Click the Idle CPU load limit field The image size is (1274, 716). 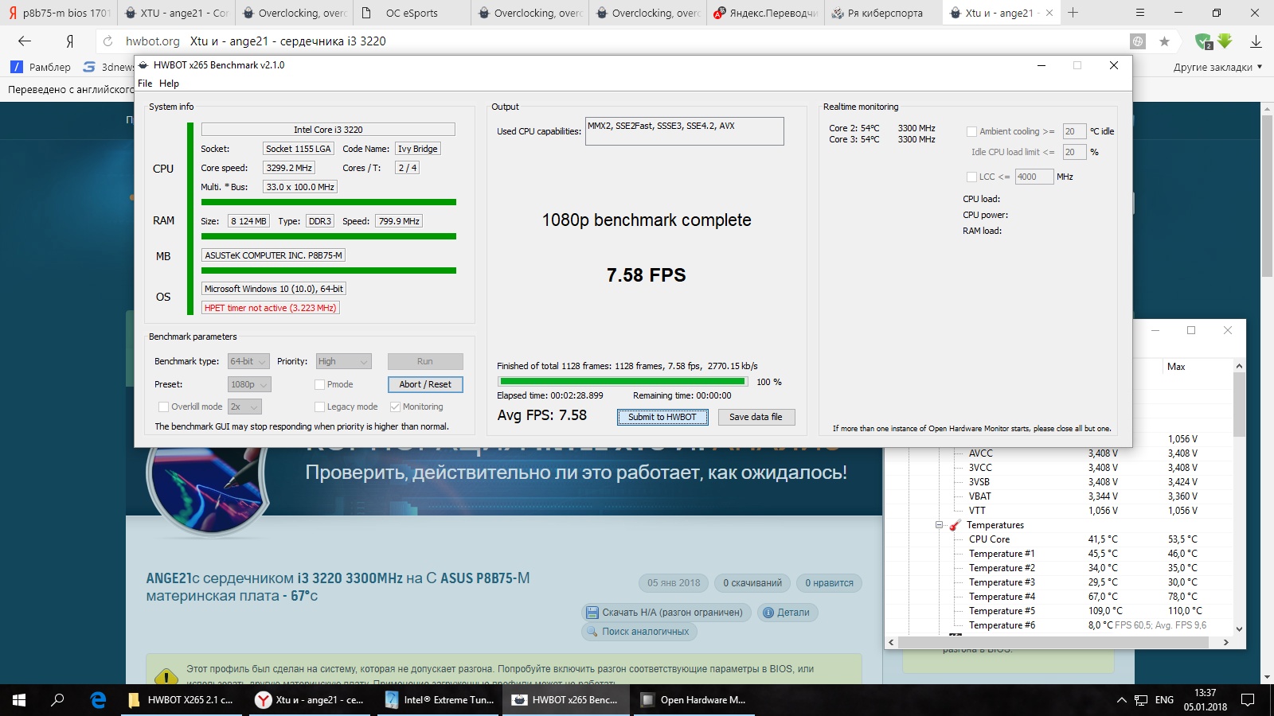(1074, 152)
